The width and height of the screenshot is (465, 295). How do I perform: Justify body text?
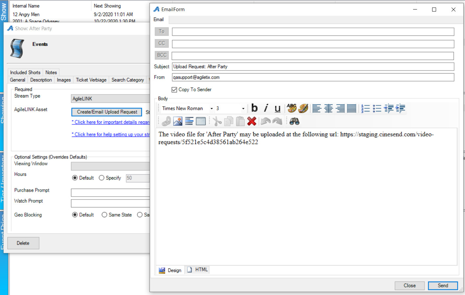click(352, 108)
